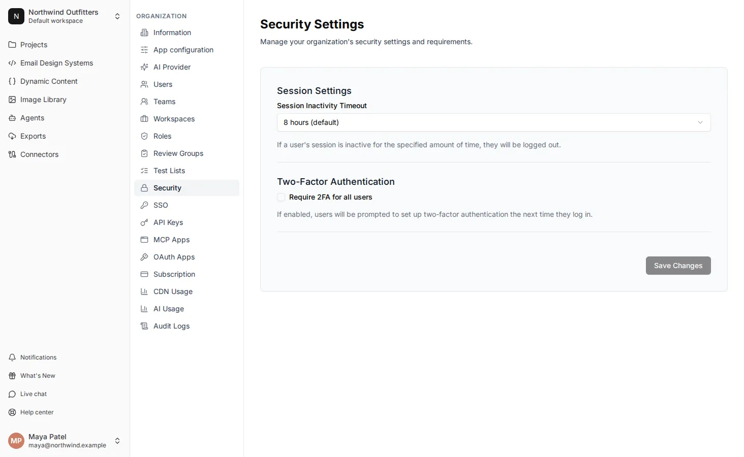Click the Help center lifebuoy icon
Viewport: 744px width, 457px height.
(12, 412)
